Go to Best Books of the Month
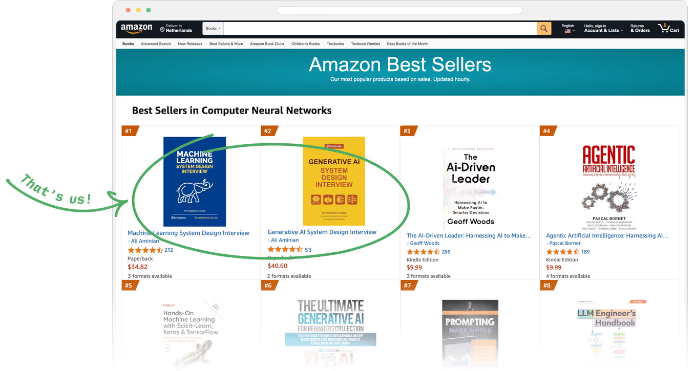696x371 pixels. tap(408, 44)
